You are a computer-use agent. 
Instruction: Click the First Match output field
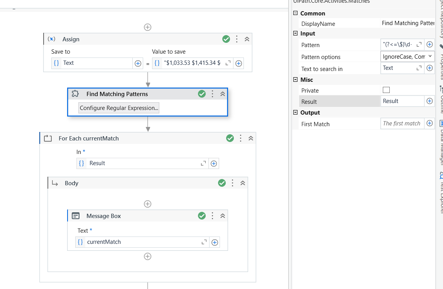tap(402, 123)
